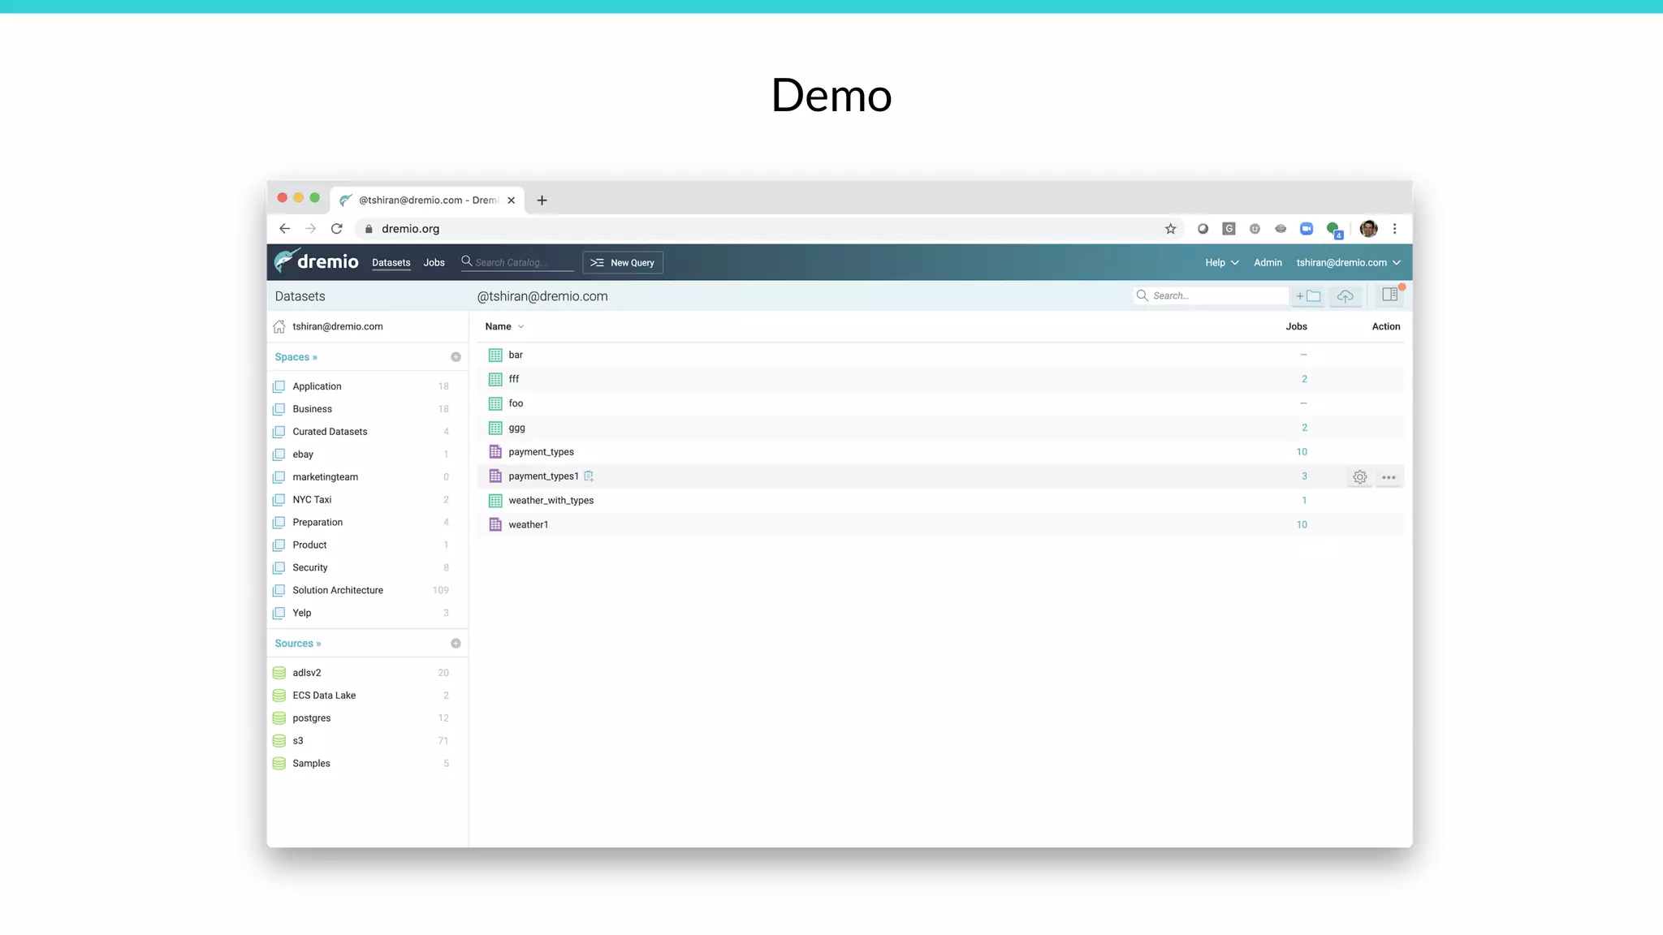
Task: Click copy path icon beside payment_types1
Action: tap(589, 476)
